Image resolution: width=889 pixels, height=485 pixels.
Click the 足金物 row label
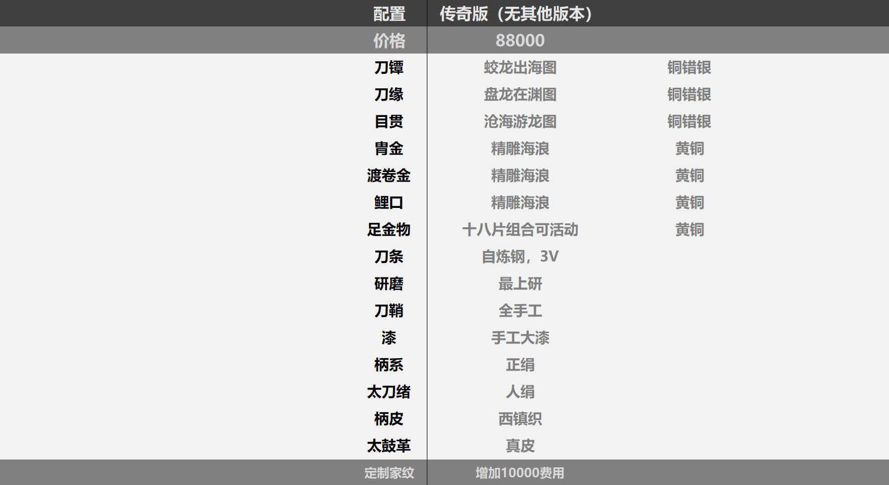(389, 230)
